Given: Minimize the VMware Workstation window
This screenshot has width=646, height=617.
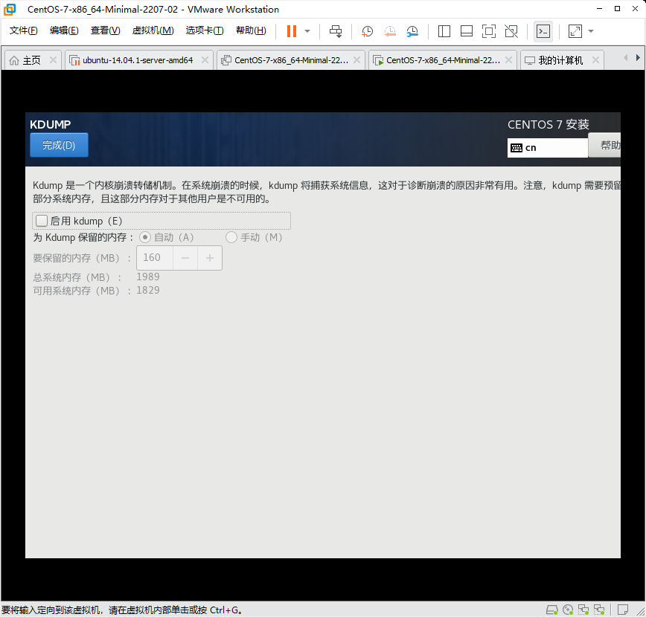Looking at the screenshot, I should [599, 9].
